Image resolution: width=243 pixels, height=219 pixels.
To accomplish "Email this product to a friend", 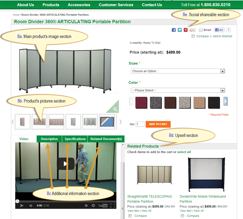I will point(205,30).
